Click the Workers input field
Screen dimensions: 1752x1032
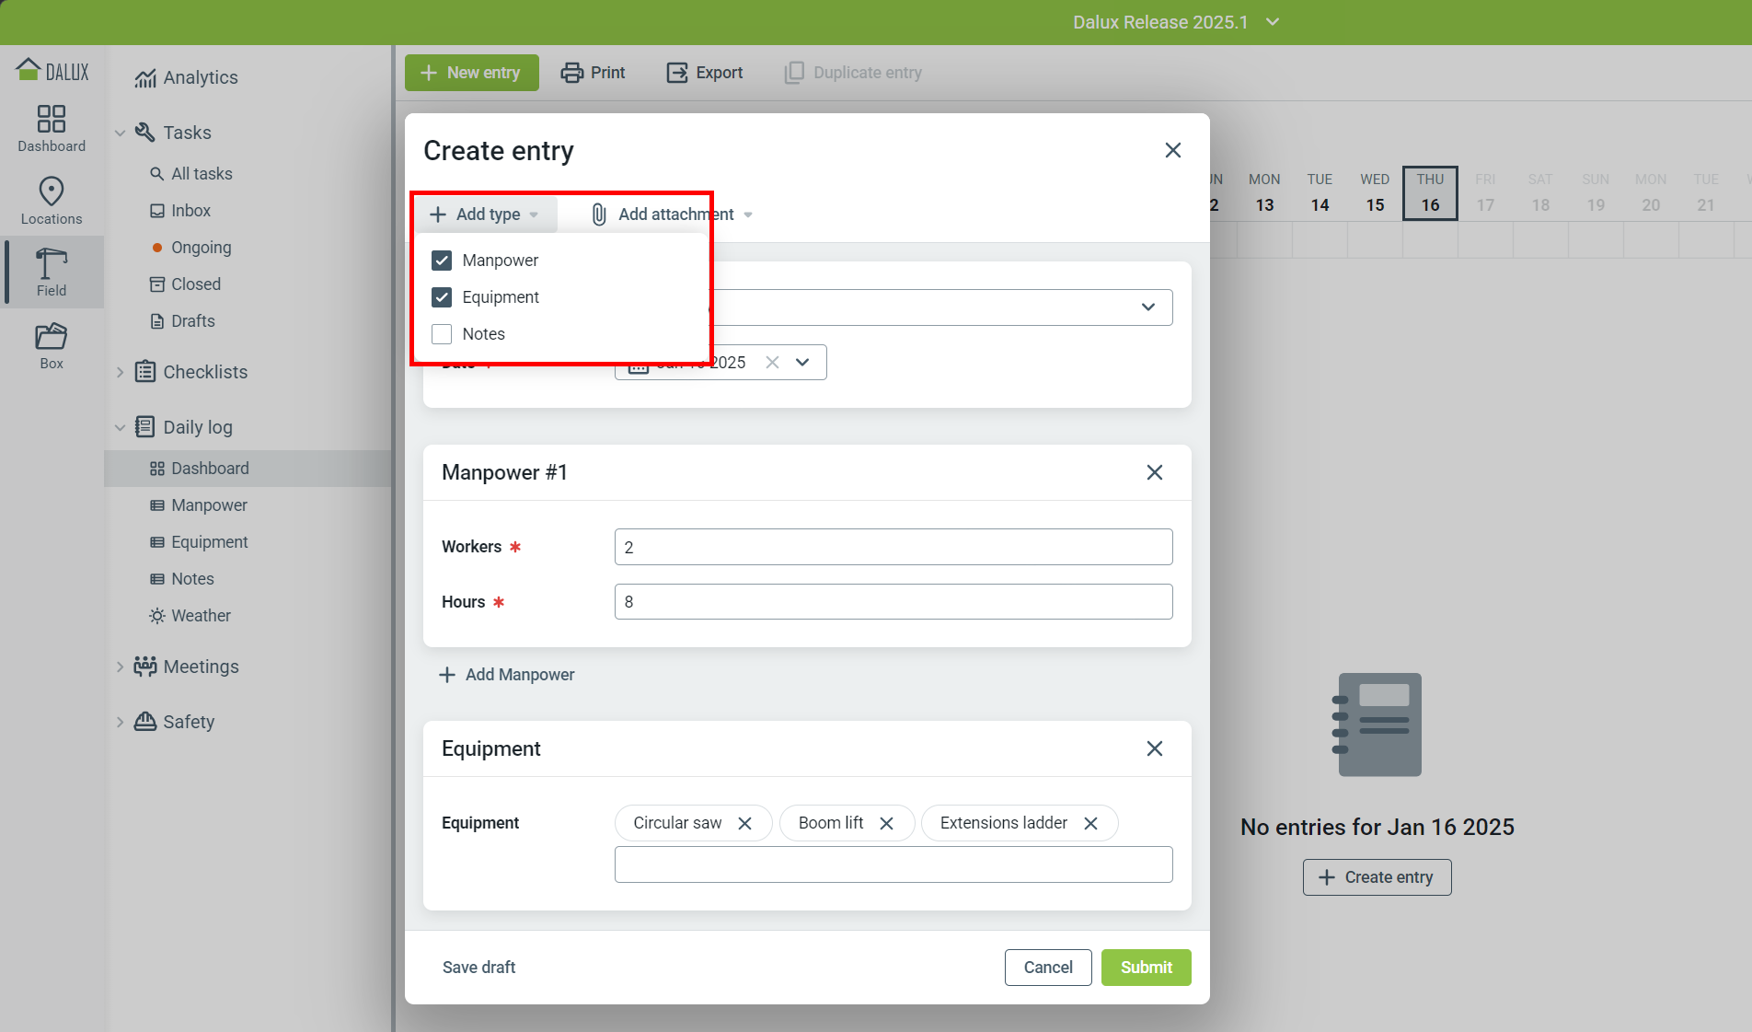pos(893,547)
